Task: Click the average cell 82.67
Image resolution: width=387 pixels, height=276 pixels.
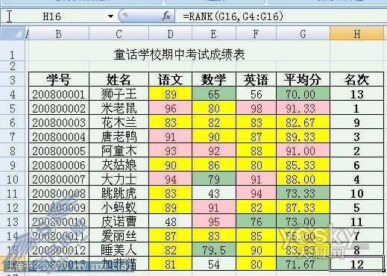Action: pyautogui.click(x=303, y=122)
